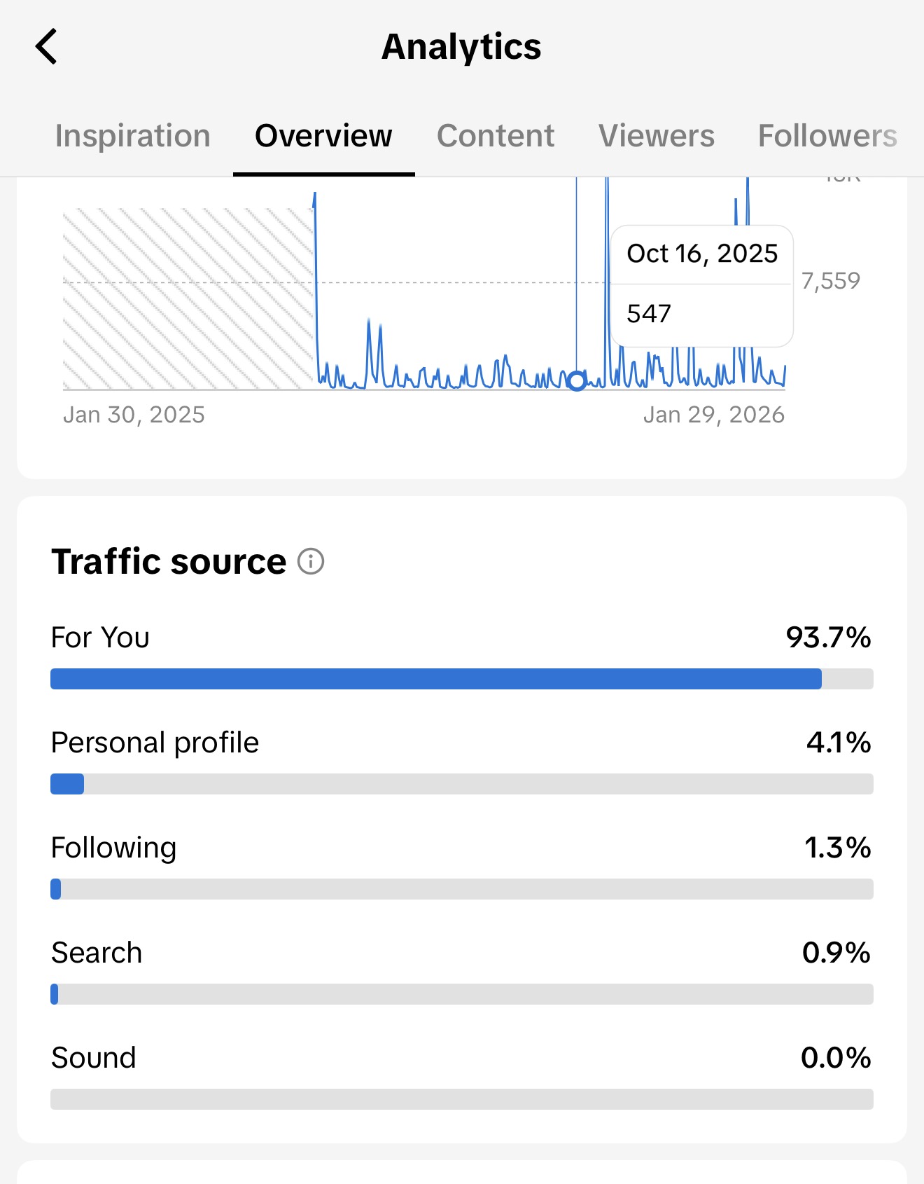The image size is (924, 1184).
Task: Select the Overview tab
Action: click(x=323, y=136)
